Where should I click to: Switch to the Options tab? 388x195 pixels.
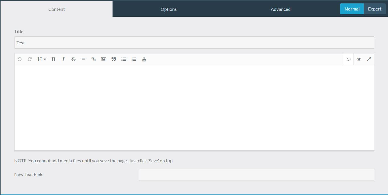(169, 9)
